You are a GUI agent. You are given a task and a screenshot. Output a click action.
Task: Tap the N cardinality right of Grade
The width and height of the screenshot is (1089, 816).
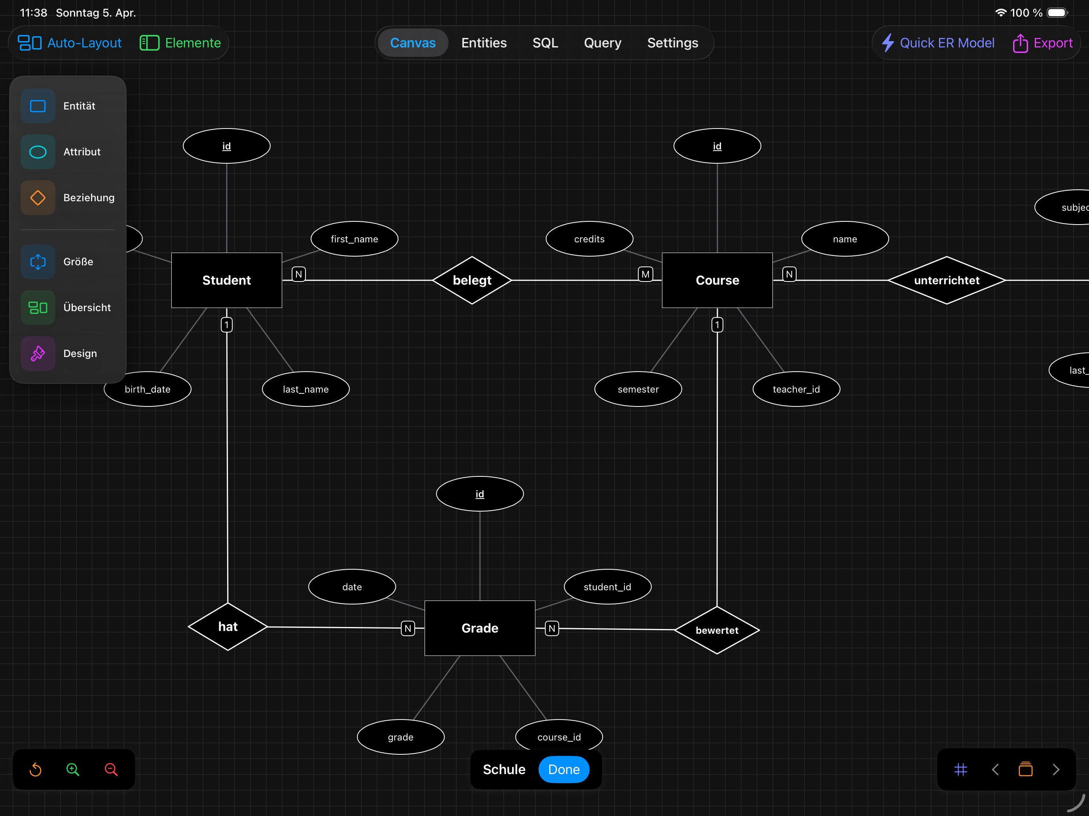[x=552, y=628]
